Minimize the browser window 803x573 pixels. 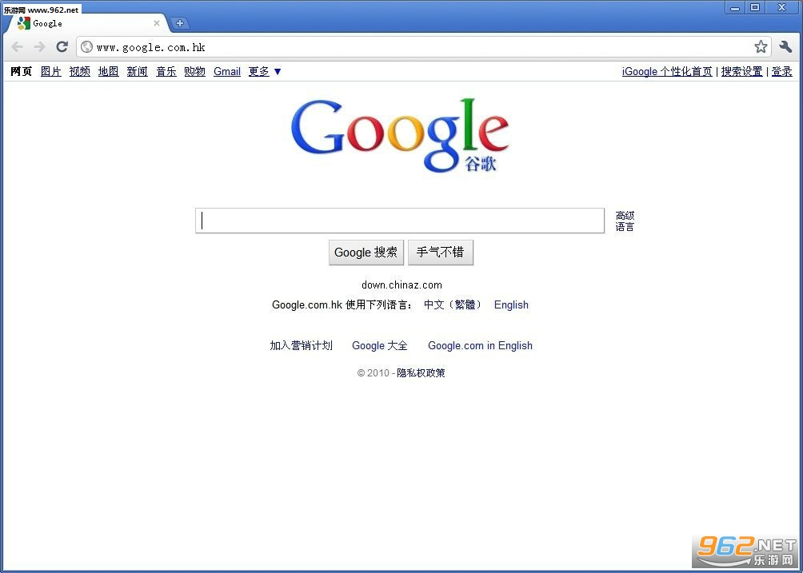[x=735, y=7]
